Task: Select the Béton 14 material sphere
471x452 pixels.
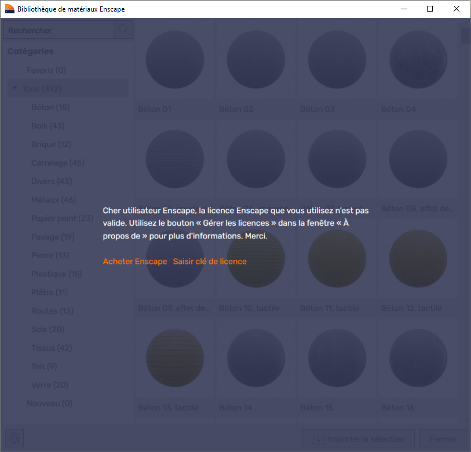Action: (256, 358)
